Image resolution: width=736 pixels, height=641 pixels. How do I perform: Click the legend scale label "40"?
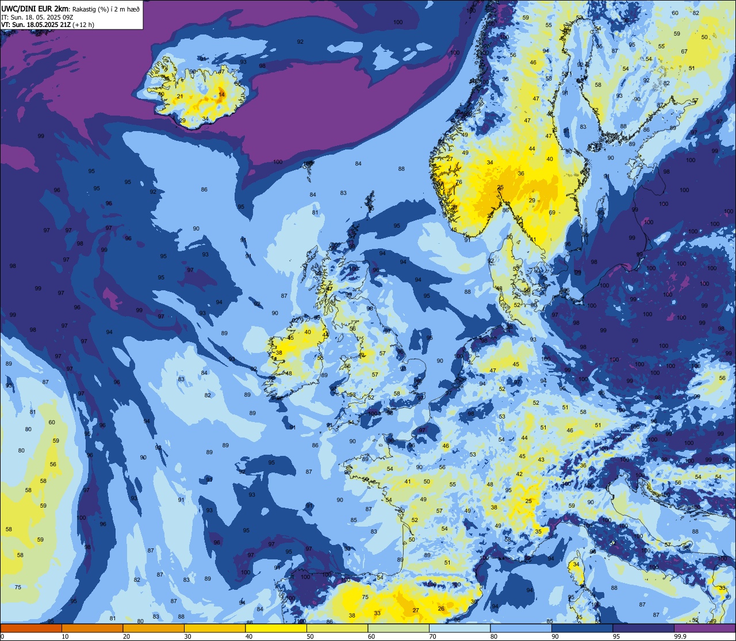coord(249,636)
